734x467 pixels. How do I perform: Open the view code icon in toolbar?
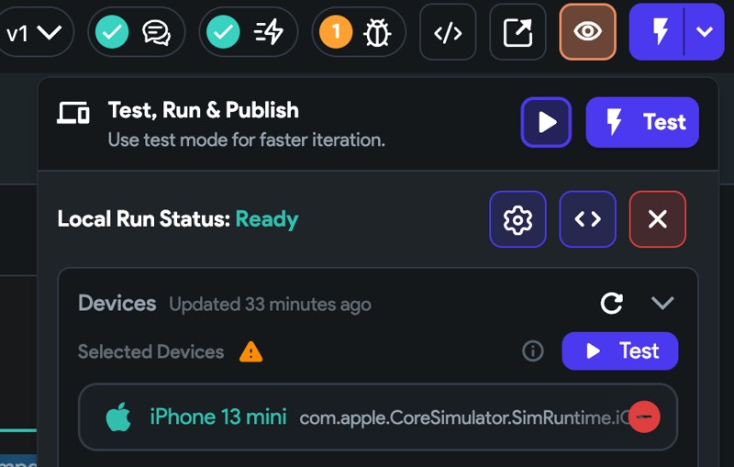click(x=448, y=32)
